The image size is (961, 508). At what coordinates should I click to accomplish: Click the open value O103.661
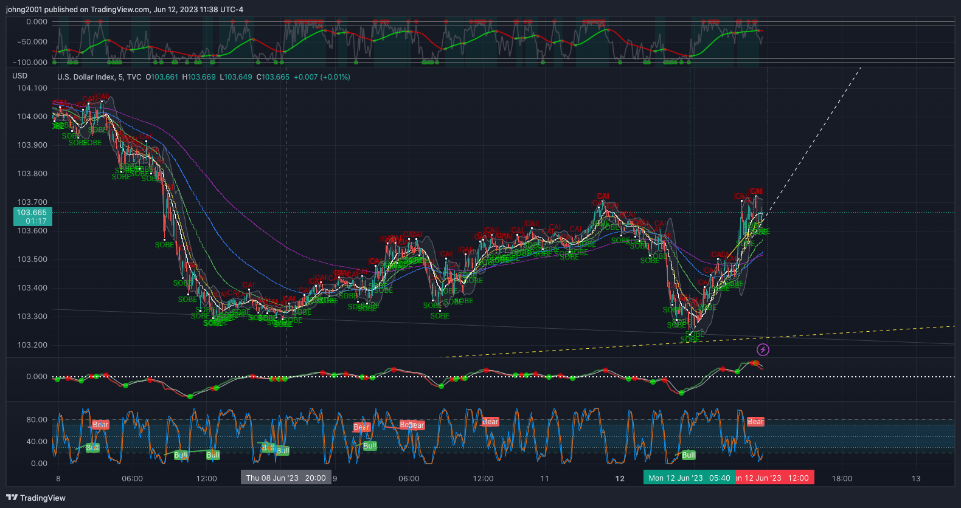point(162,77)
